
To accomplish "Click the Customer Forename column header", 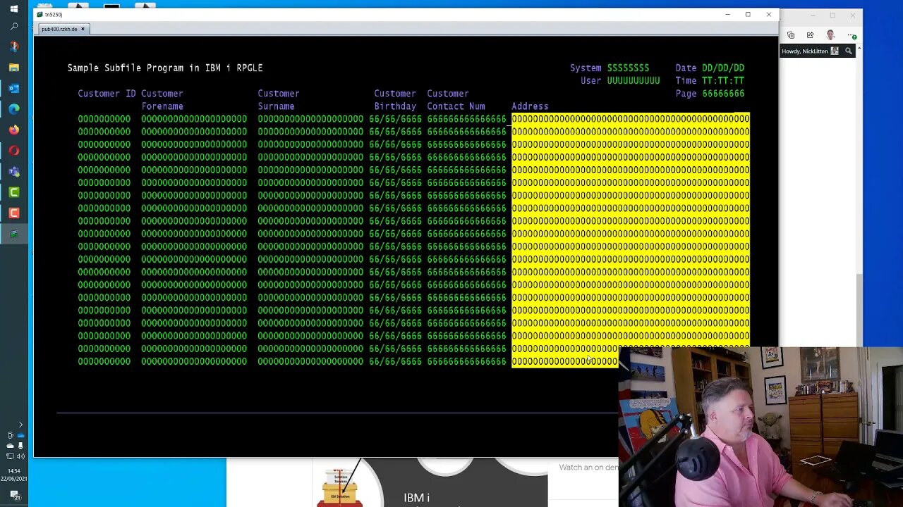I will pos(162,99).
